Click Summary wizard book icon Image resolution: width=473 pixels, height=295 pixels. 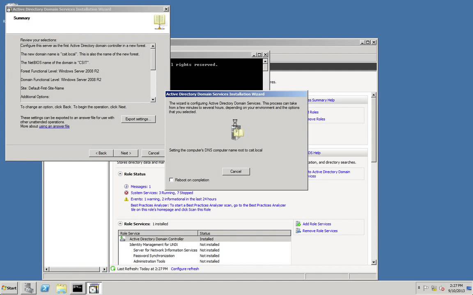160,22
